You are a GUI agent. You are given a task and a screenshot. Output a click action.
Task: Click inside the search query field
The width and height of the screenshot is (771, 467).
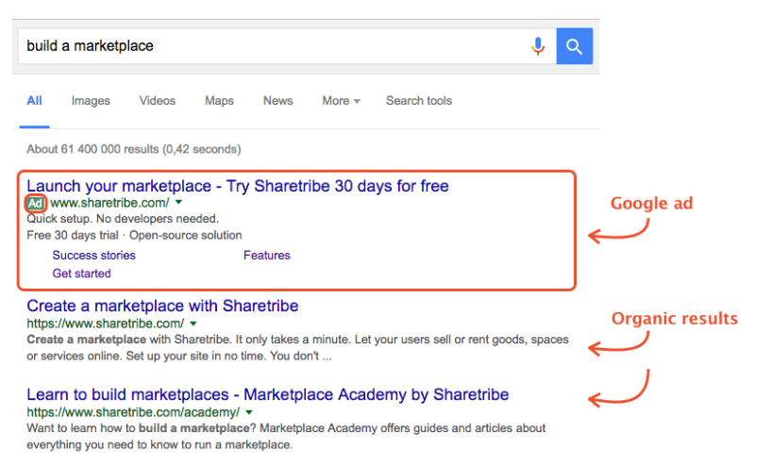coord(264,45)
